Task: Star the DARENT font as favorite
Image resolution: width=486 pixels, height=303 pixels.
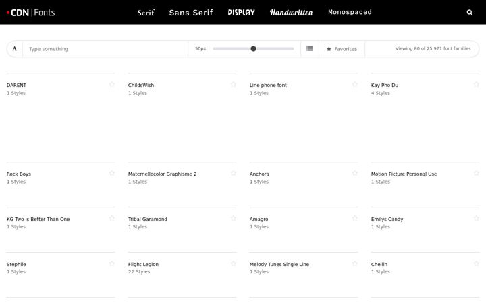Action: pos(112,84)
